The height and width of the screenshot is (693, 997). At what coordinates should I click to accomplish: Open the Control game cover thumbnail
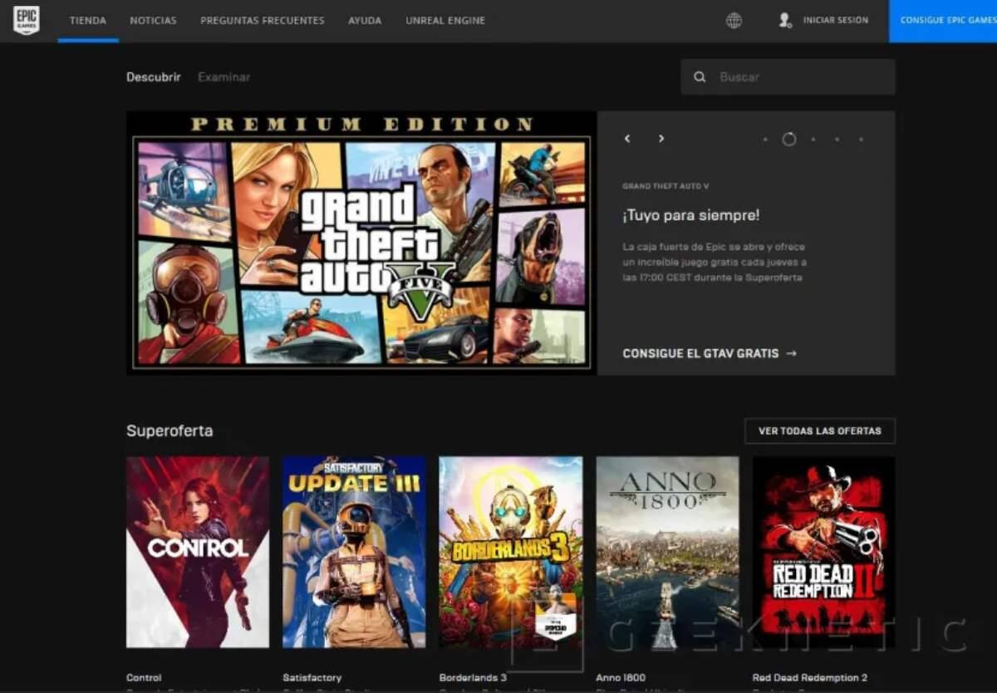click(x=198, y=552)
